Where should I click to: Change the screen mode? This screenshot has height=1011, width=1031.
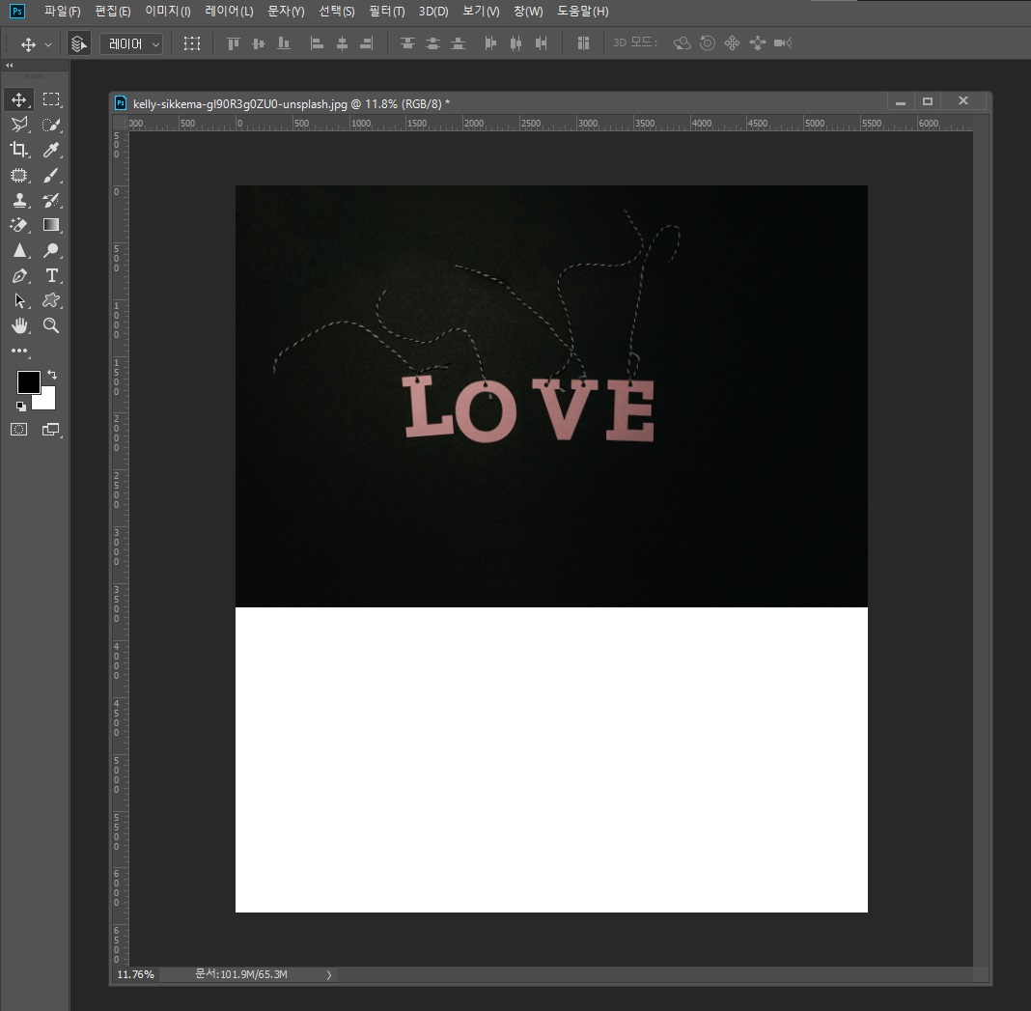50,430
